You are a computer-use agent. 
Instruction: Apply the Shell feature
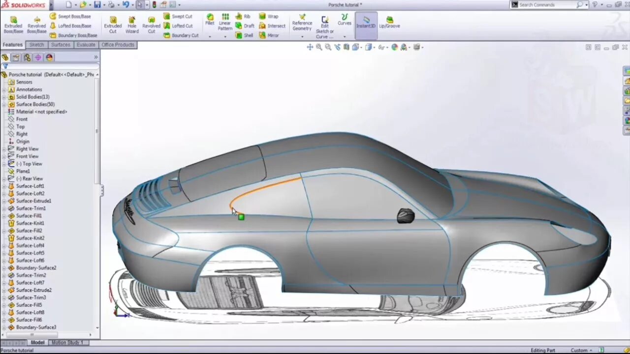click(x=244, y=35)
